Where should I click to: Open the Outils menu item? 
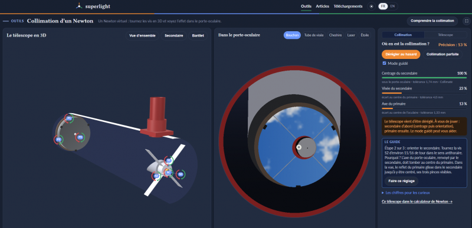click(x=306, y=6)
